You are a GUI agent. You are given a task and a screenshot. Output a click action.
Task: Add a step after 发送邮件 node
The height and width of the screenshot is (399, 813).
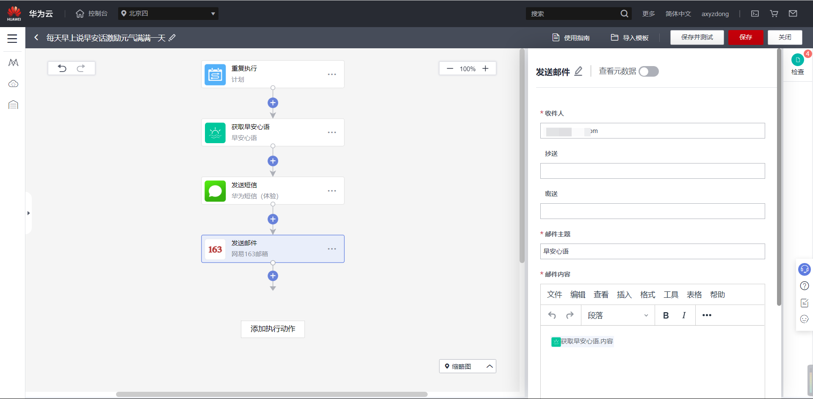pos(273,276)
